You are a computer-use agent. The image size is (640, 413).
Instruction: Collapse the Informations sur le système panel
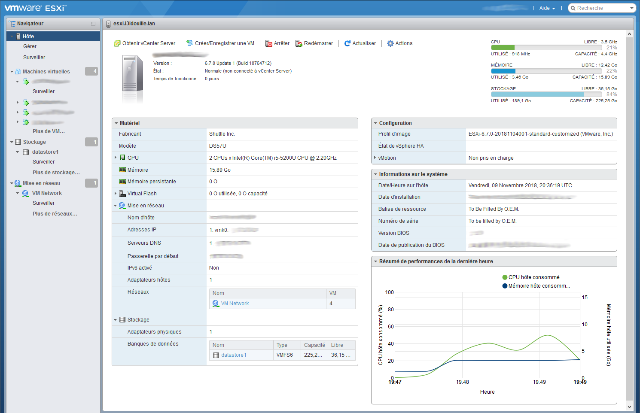click(x=375, y=174)
